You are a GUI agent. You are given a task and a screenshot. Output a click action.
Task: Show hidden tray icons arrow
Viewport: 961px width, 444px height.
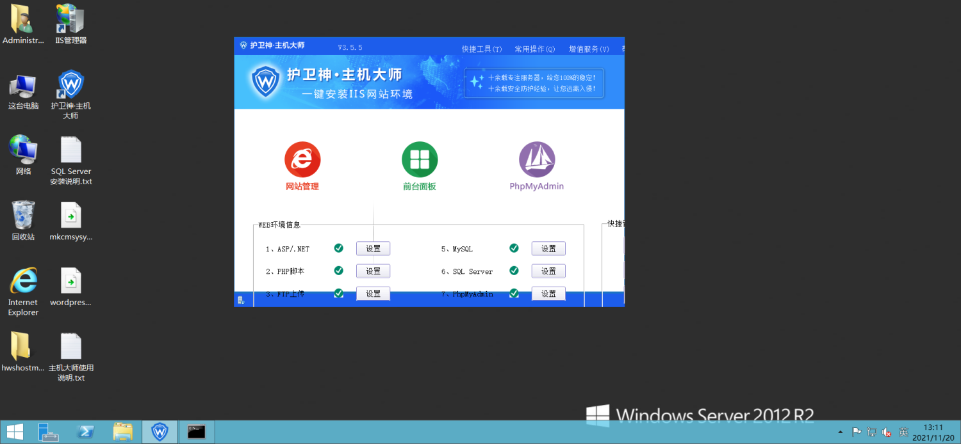[841, 432]
